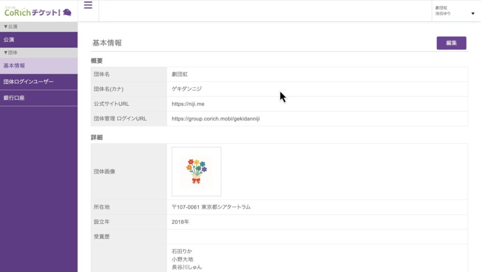Click the 劇団虹 group name value
Image resolution: width=481 pixels, height=272 pixels.
point(180,74)
